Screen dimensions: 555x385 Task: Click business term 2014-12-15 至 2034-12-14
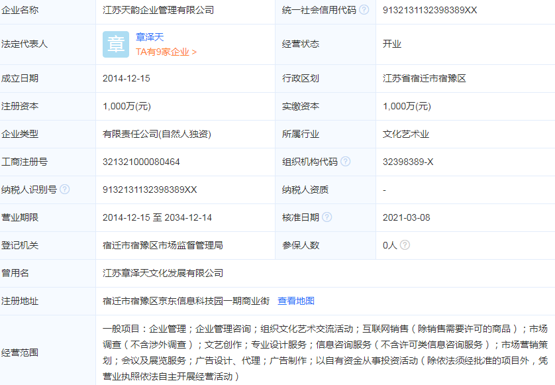(157, 217)
